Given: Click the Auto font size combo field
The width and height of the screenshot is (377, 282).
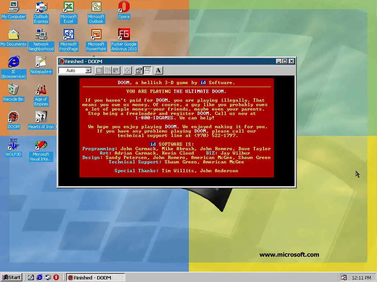Looking at the screenshot, I should [x=75, y=70].
